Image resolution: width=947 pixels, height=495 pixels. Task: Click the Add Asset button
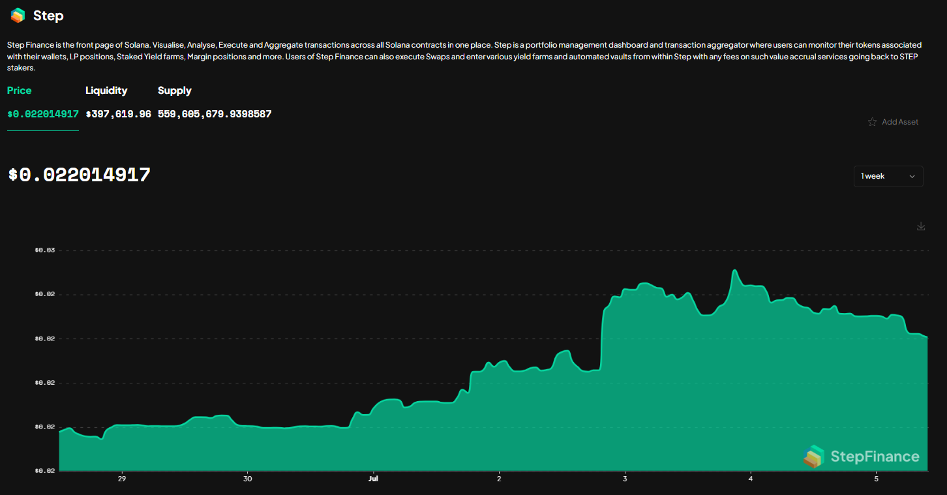click(900, 121)
